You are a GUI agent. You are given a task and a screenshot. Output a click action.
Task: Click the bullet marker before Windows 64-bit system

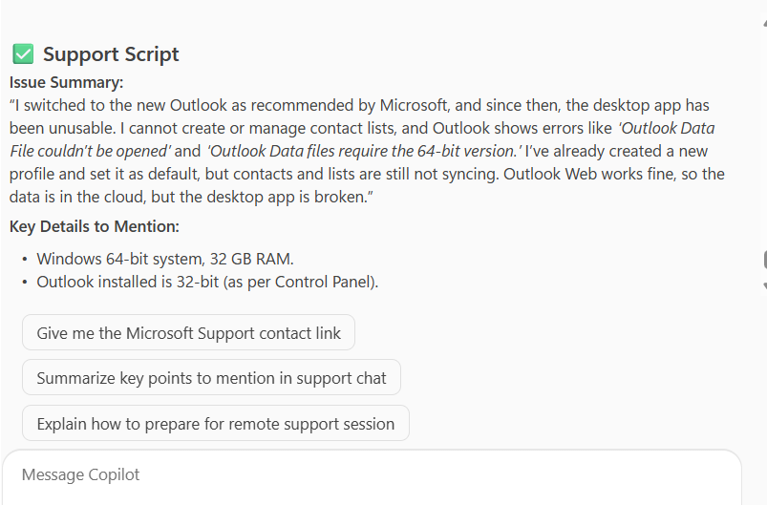coord(25,259)
